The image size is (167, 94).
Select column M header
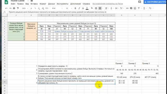(x=122, y=15)
